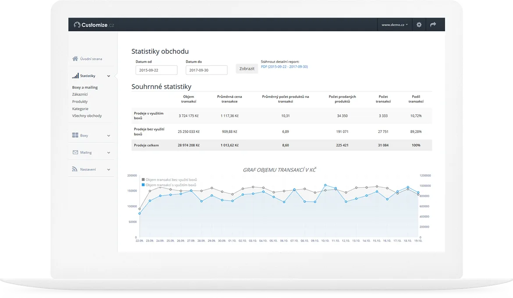Click the value 10,31
The height and width of the screenshot is (298, 513).
point(285,116)
